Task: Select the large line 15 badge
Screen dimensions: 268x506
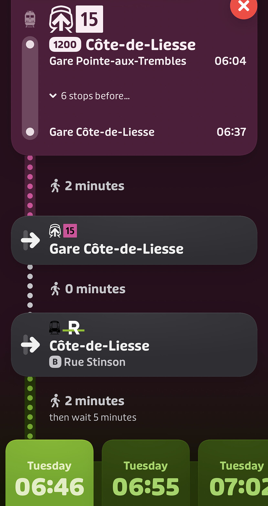Action: (89, 19)
